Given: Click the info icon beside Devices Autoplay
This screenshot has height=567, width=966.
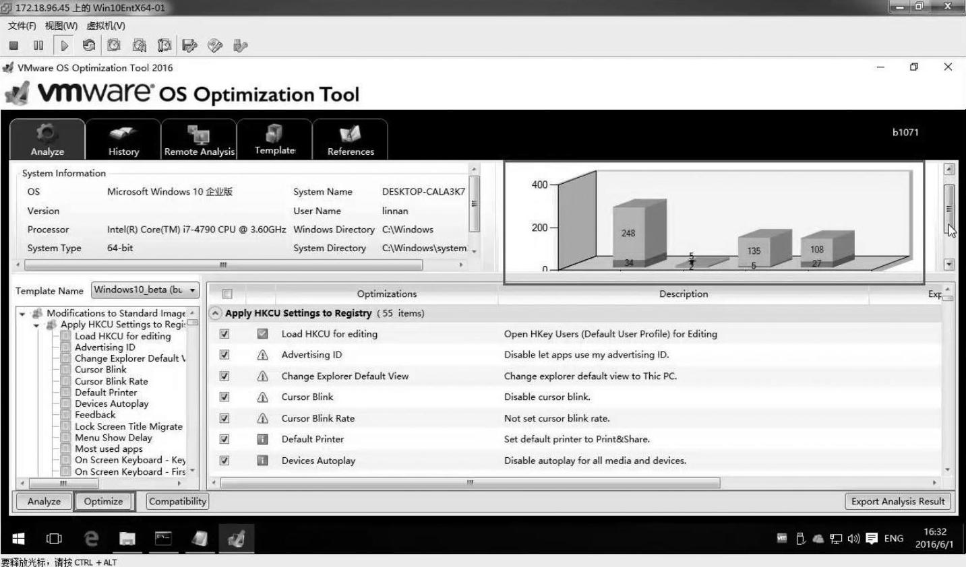Looking at the screenshot, I should [x=263, y=461].
